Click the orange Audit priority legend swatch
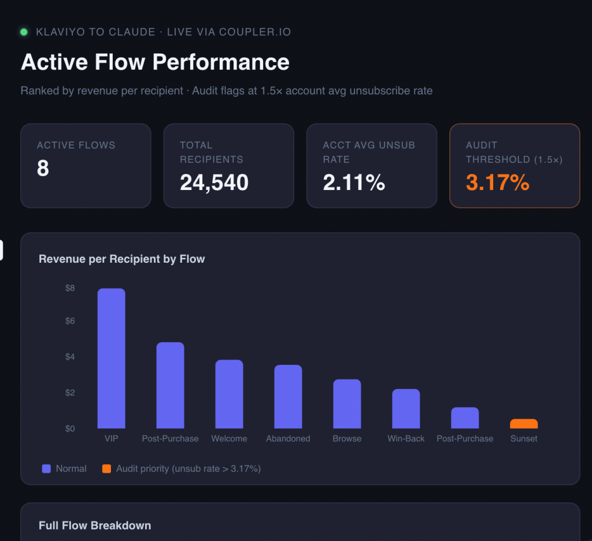Screen dimensions: 592x541 (x=106, y=469)
